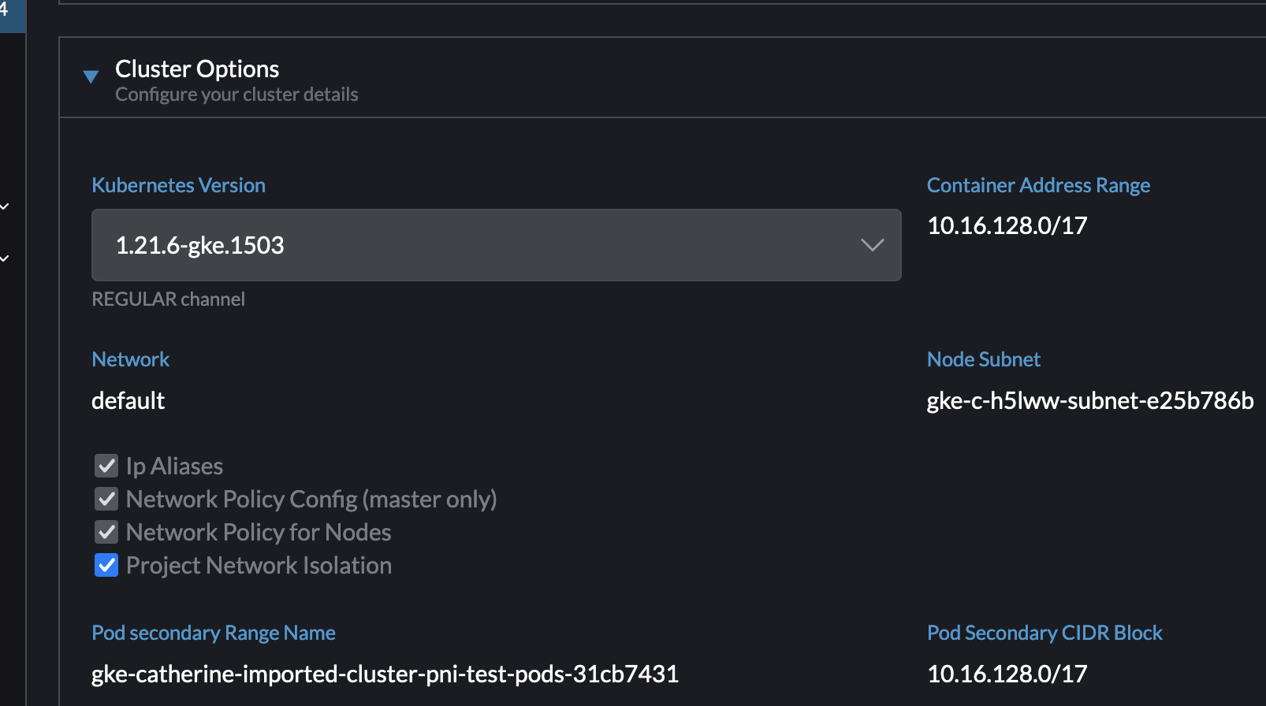Click the Pod secondary Range Name label
1266x706 pixels.
click(x=213, y=632)
